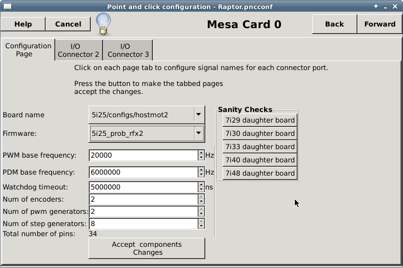403x268 pixels.
Task: Open the Firmware dropdown arrow
Action: pos(198,133)
